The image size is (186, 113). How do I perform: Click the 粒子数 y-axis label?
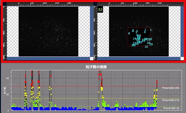coord(5,90)
